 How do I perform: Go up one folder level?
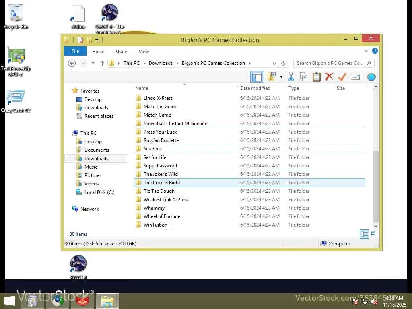(102, 63)
